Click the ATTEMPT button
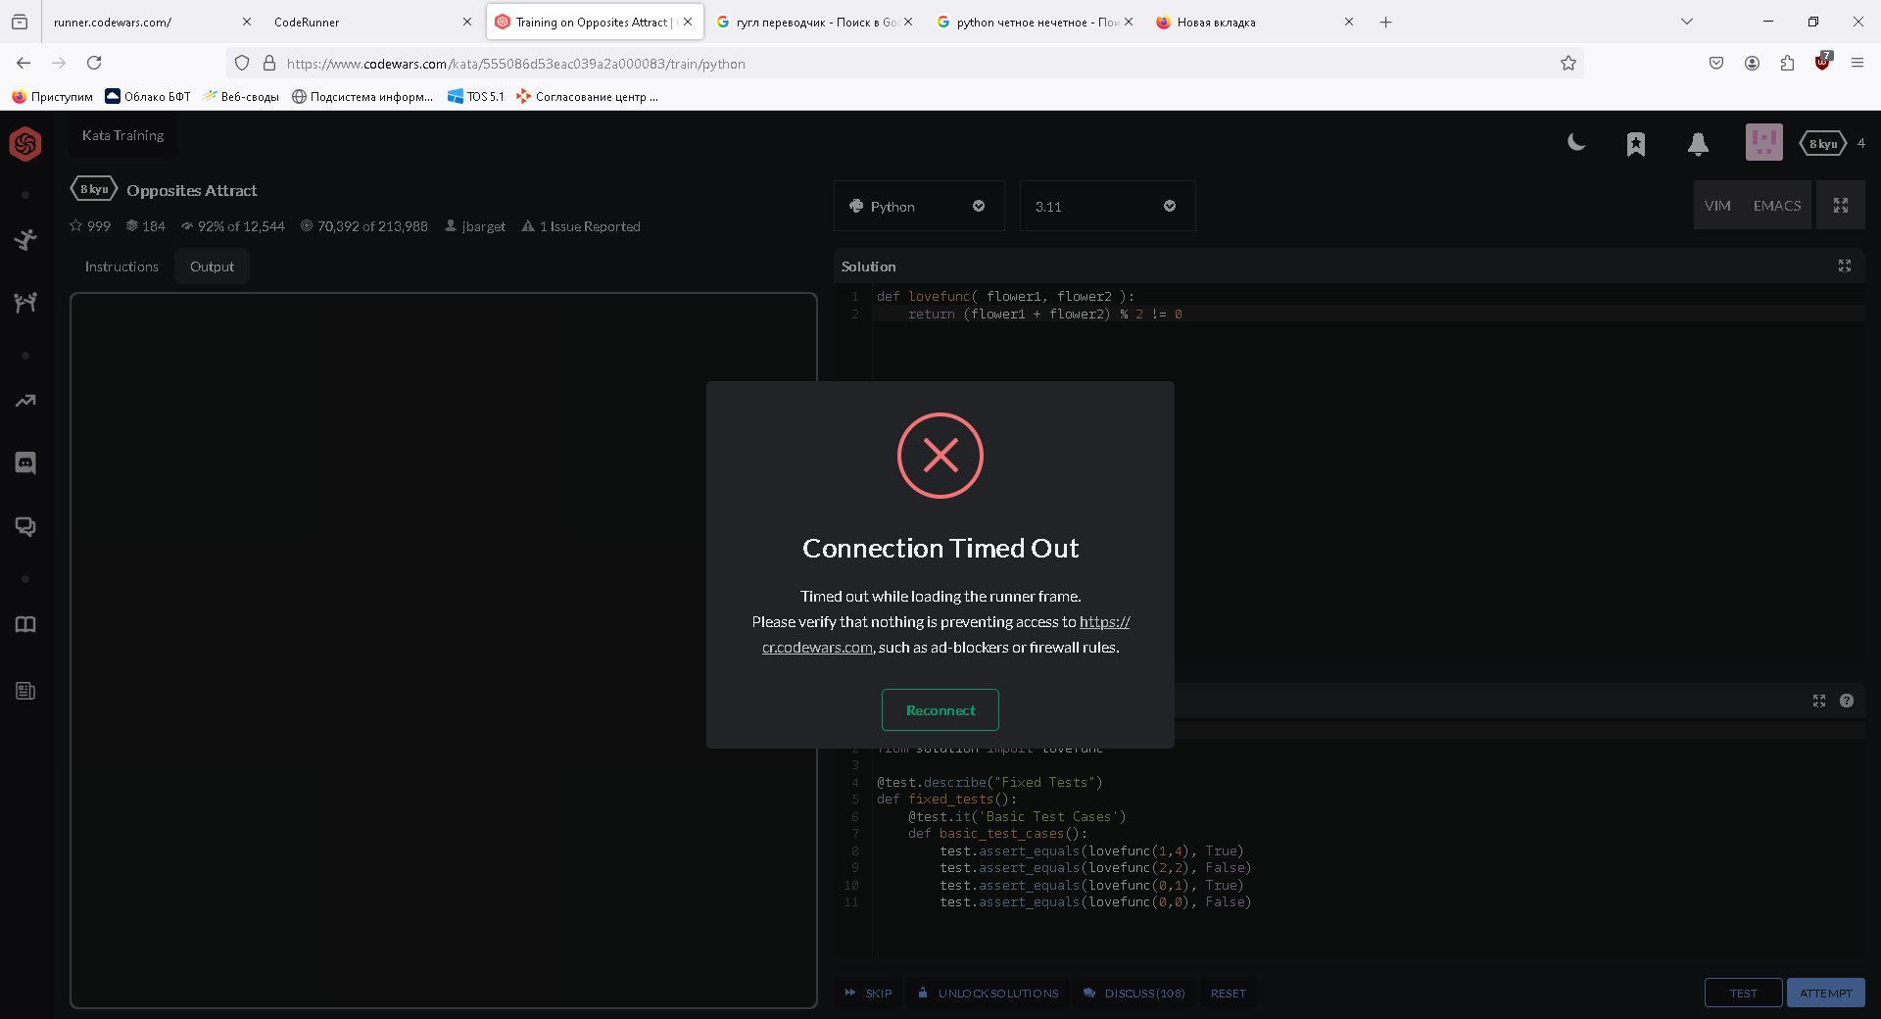 click(x=1825, y=993)
